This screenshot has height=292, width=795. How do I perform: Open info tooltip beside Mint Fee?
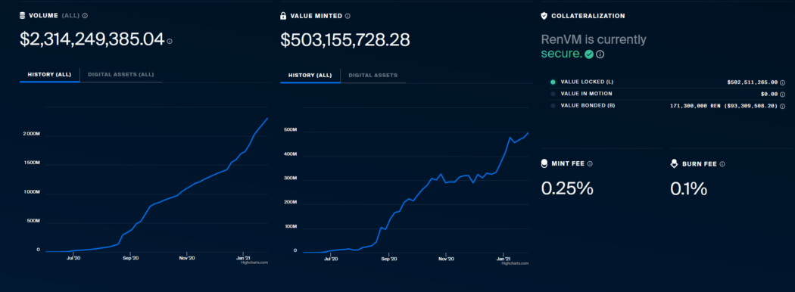point(590,163)
